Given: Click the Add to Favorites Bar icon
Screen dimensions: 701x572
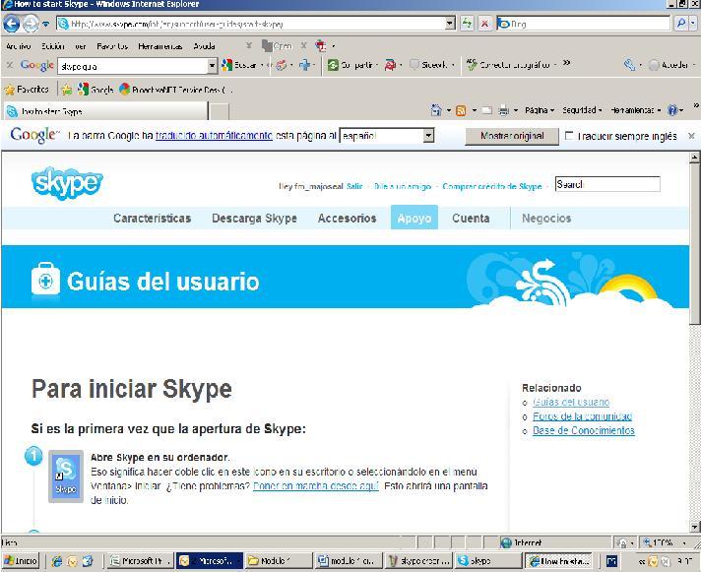Looking at the screenshot, I should pos(67,90).
